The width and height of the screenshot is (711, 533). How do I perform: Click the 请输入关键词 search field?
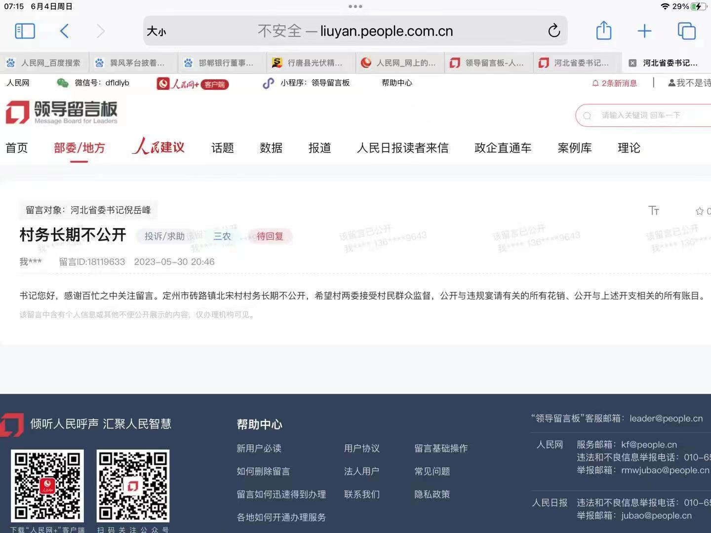tap(642, 115)
